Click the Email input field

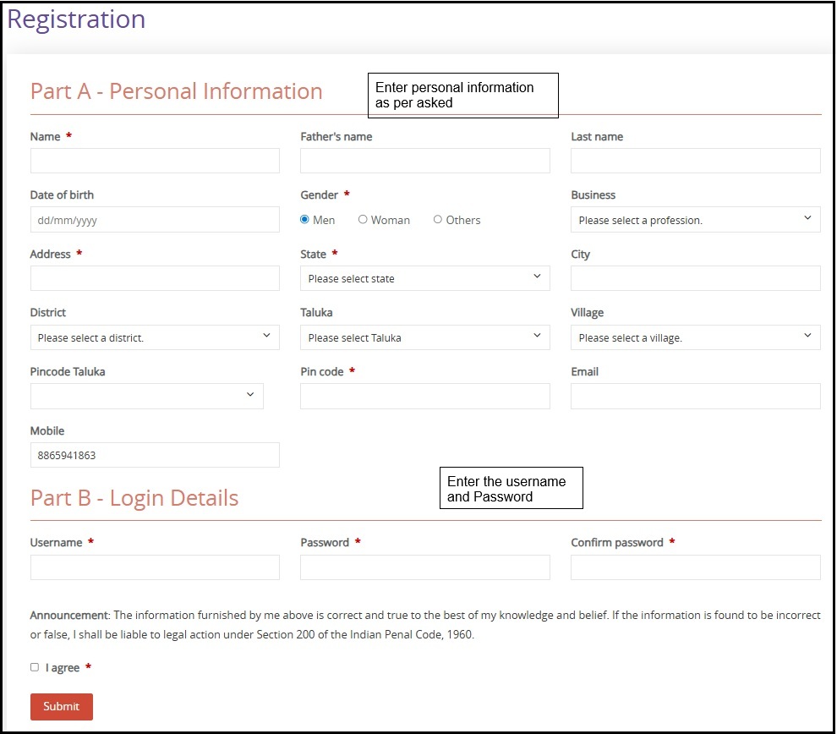pos(695,396)
